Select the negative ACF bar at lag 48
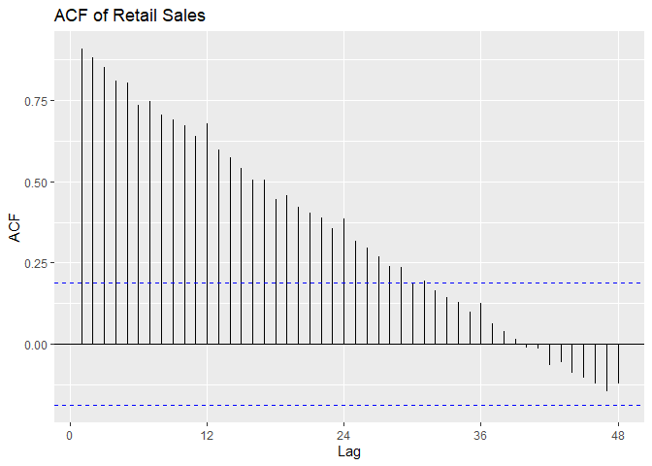 click(618, 364)
